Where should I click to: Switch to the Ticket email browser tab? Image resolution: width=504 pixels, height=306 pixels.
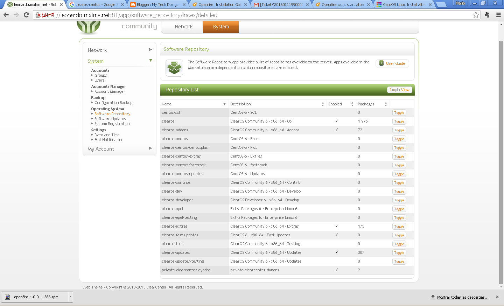coord(281,5)
